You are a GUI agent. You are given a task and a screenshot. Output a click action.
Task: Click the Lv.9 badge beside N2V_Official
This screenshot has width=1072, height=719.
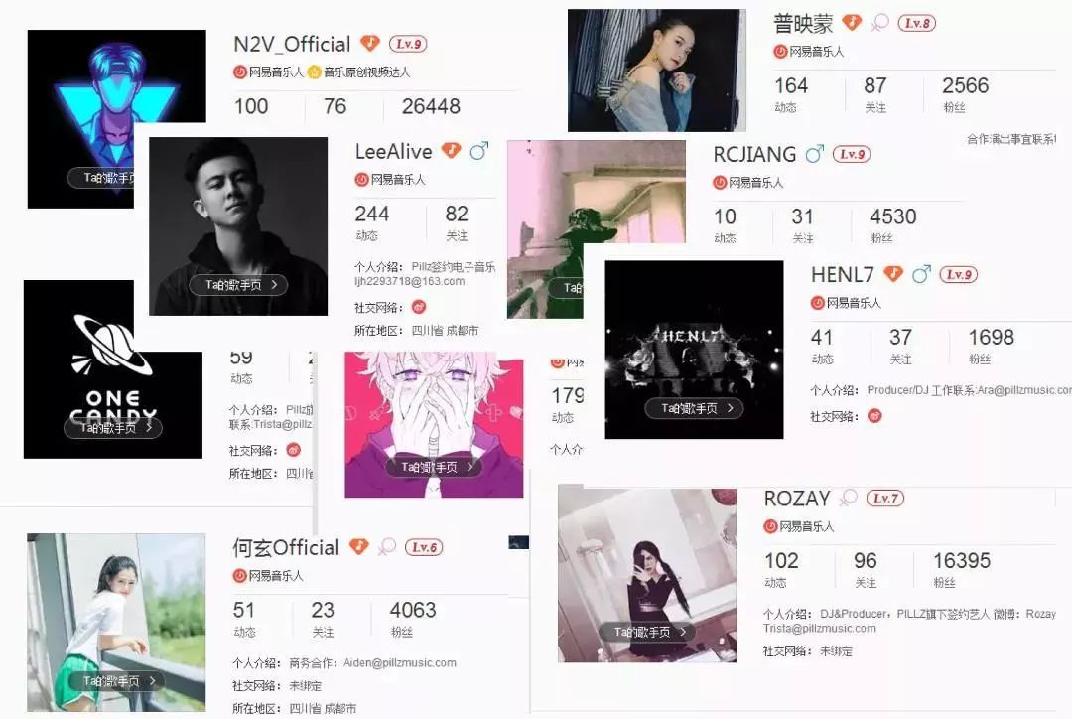[408, 44]
